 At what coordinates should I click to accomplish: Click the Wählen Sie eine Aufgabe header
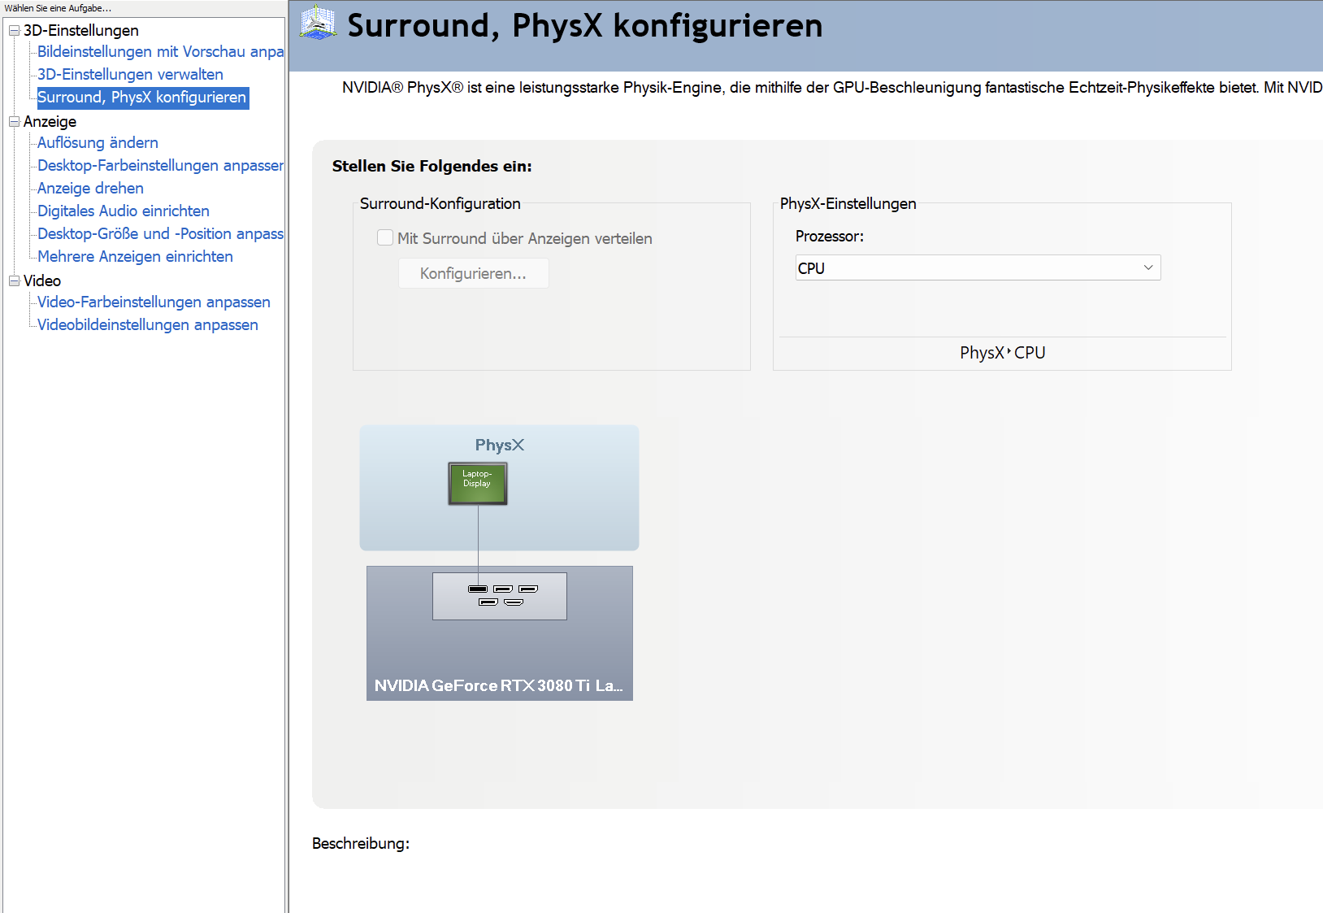58,8
